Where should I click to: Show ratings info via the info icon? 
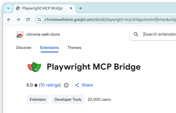coord(66,85)
